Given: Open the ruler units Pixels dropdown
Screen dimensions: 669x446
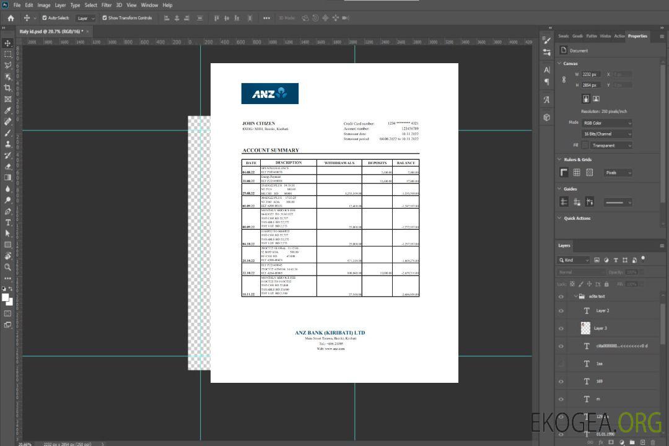Looking at the screenshot, I should point(618,173).
